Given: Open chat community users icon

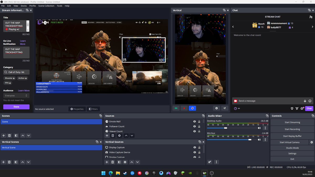Looking at the screenshot, I should [x=311, y=17].
